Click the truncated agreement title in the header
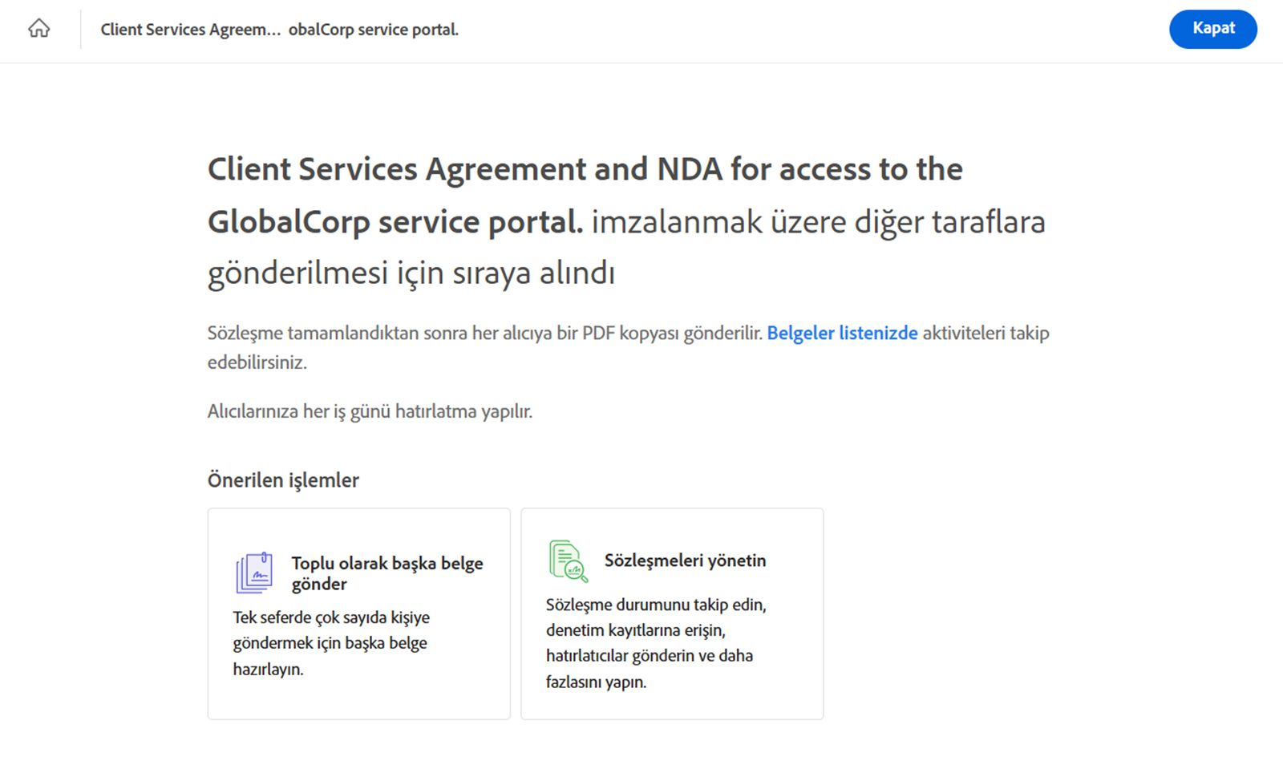1283x769 pixels. [279, 30]
